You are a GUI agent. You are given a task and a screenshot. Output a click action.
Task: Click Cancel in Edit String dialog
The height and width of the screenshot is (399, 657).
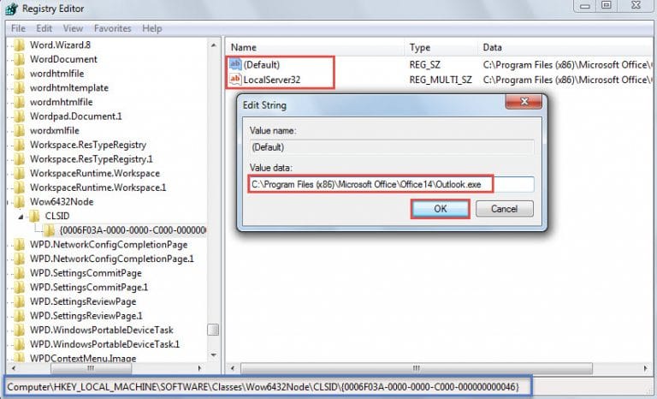click(x=505, y=209)
